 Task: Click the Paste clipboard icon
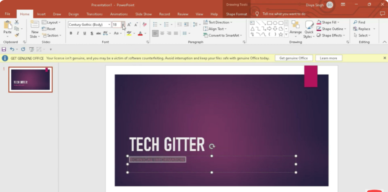click(x=7, y=25)
